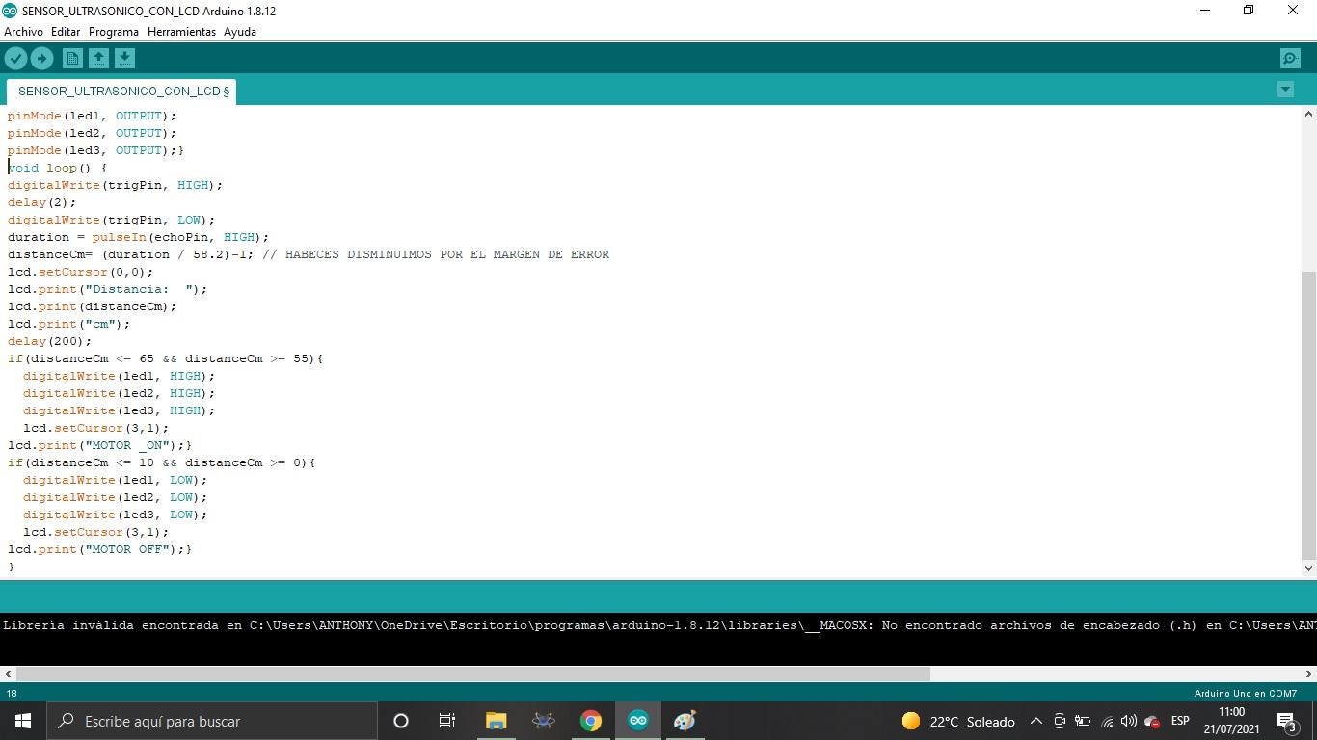Create a new sketch file
Image resolution: width=1317 pixels, height=740 pixels.
pyautogui.click(x=72, y=59)
